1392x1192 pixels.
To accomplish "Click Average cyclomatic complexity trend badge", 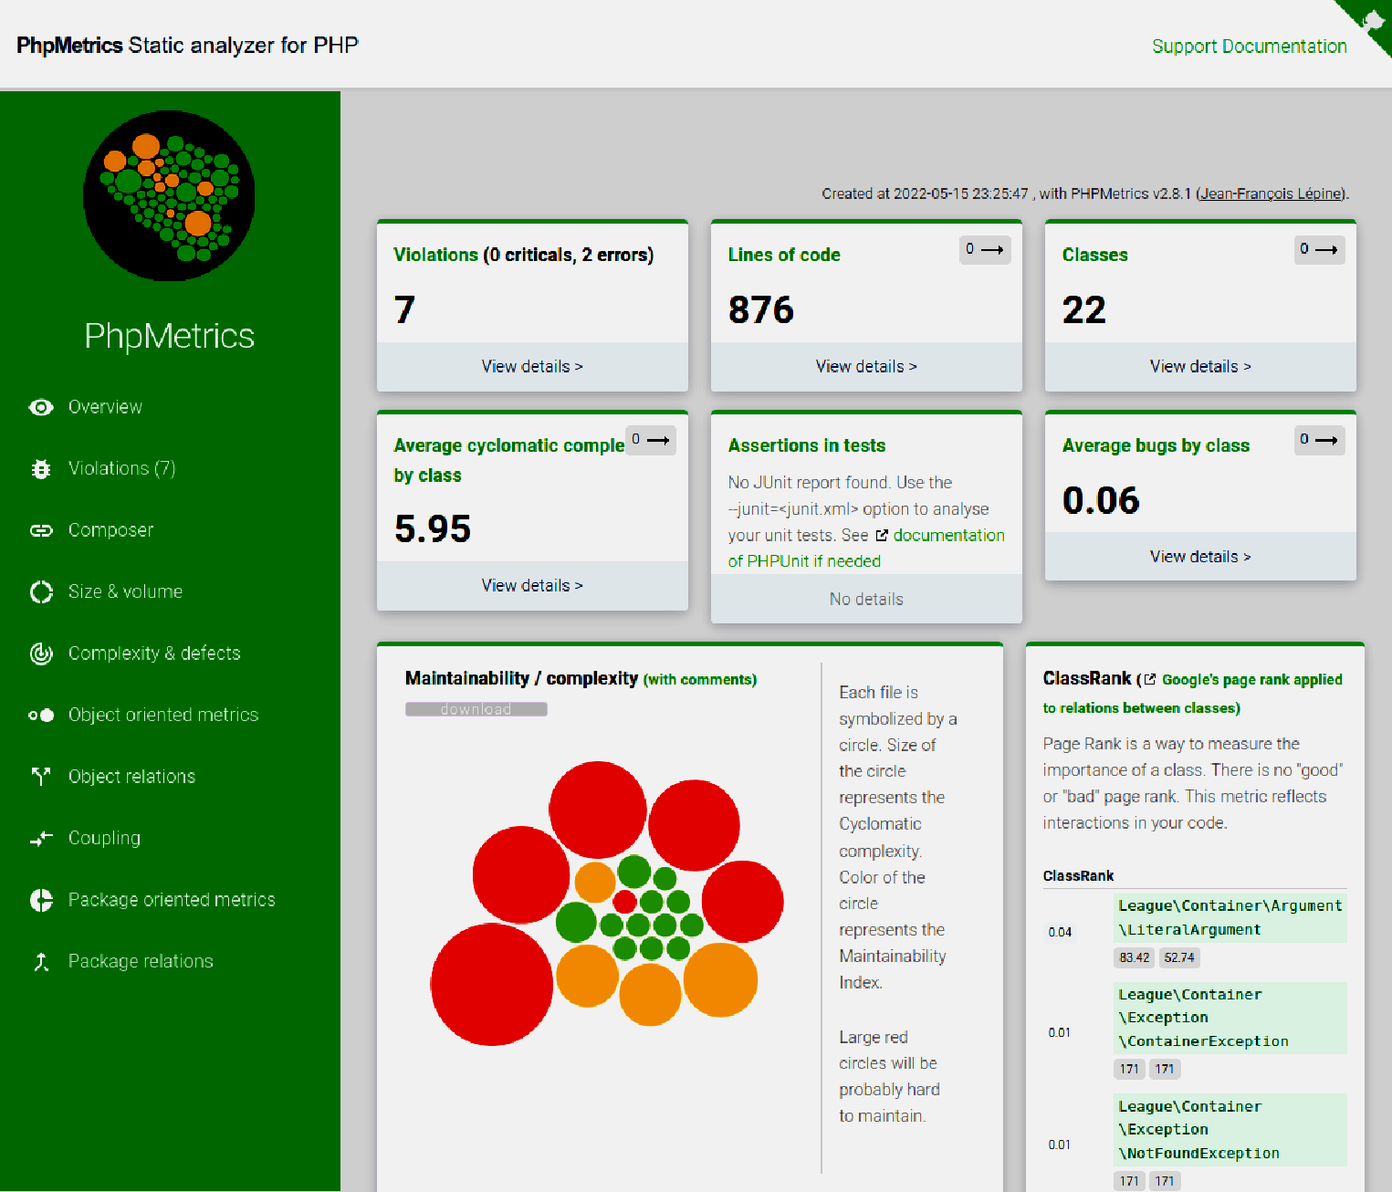I will pos(651,440).
